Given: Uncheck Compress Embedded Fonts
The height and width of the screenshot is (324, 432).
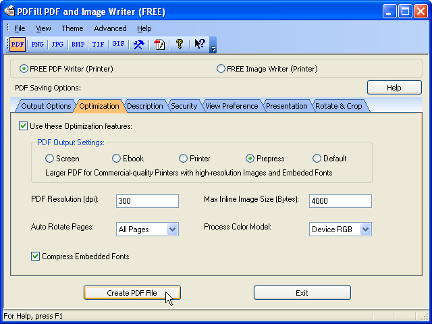Looking at the screenshot, I should [x=35, y=256].
